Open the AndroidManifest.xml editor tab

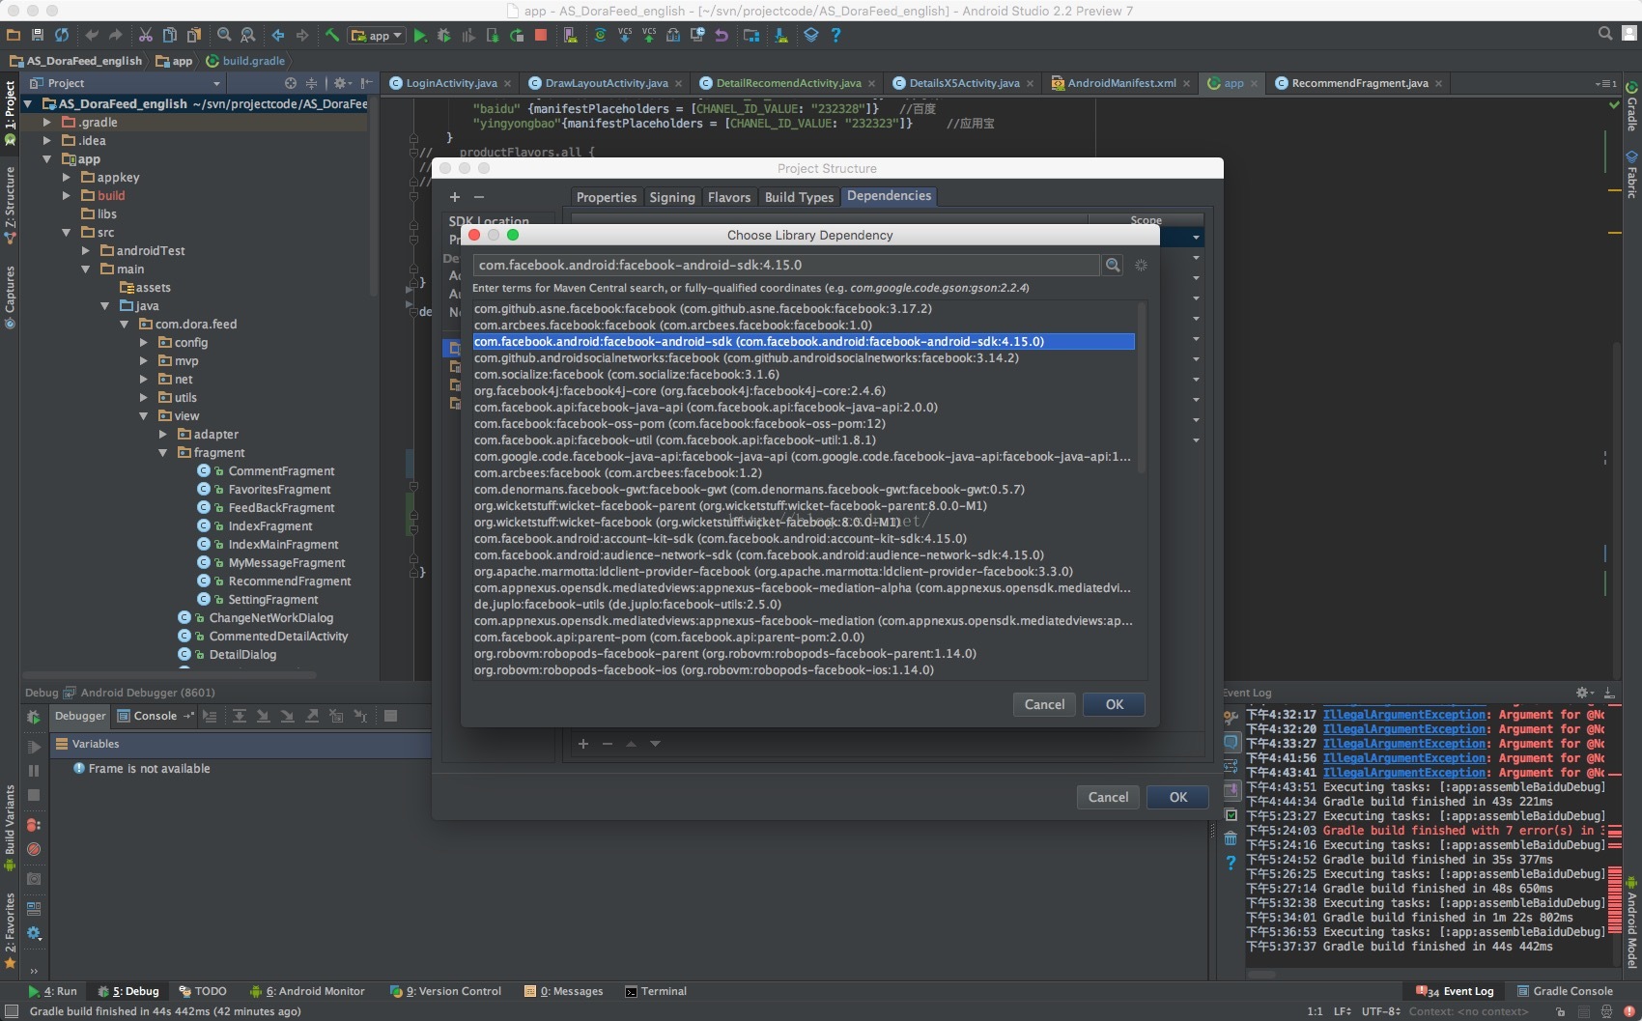point(1120,83)
